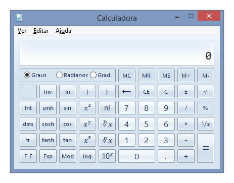The image size is (234, 183).
Task: Select the Radianos angle mode
Action: 72,75
